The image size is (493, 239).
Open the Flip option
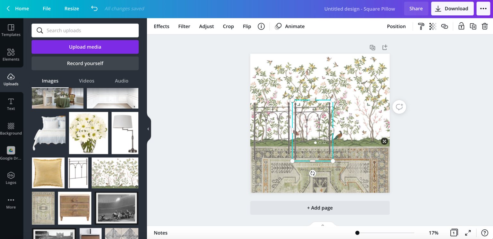247,26
